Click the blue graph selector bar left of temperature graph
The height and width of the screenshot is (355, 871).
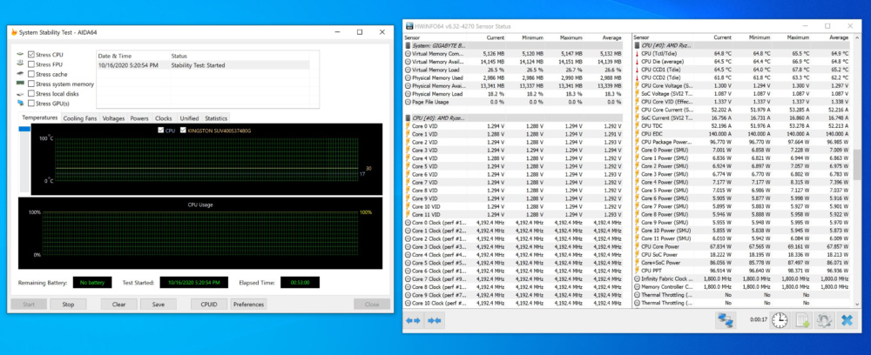[x=24, y=129]
